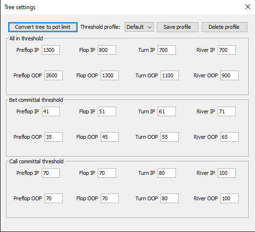The height and width of the screenshot is (232, 255).
Task: Click Bet committal River OOP field
Action: click(x=230, y=137)
